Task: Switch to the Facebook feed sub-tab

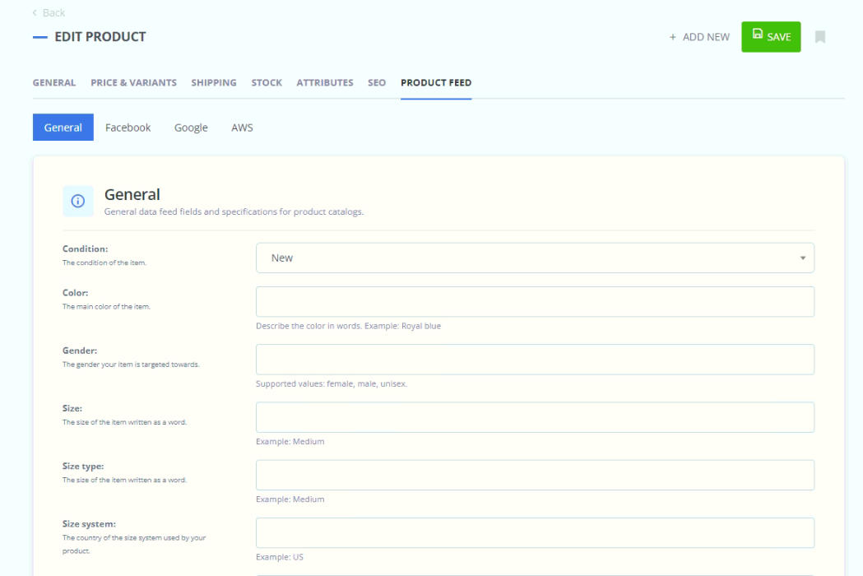Action: click(128, 128)
